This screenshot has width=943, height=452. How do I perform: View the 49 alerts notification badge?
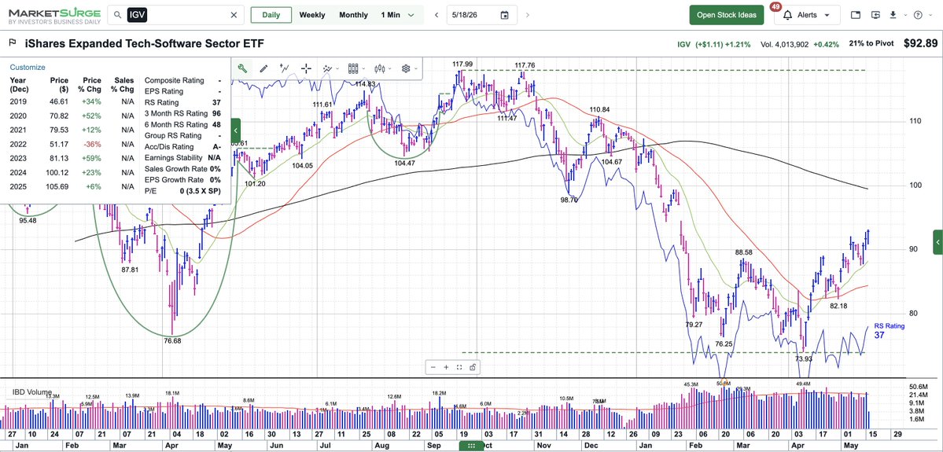point(775,6)
